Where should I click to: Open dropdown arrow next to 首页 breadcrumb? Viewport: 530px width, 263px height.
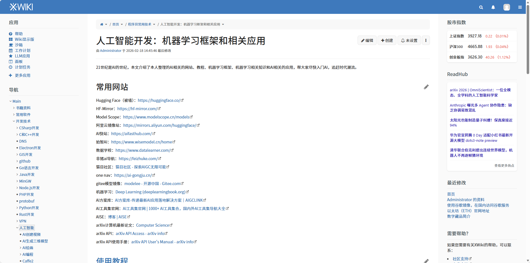coord(122,24)
